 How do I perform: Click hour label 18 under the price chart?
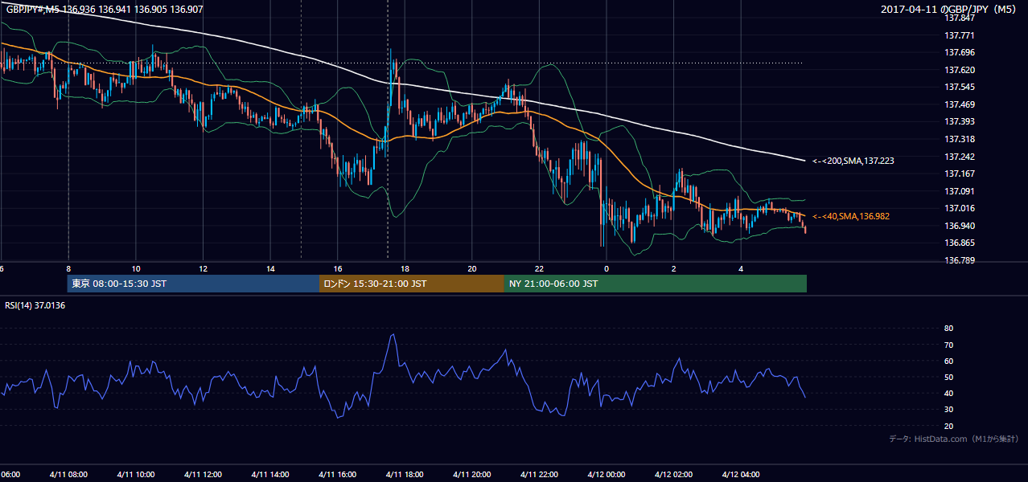[405, 268]
